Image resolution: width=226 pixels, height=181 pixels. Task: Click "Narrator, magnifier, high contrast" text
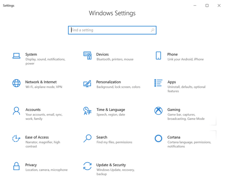[43, 144]
